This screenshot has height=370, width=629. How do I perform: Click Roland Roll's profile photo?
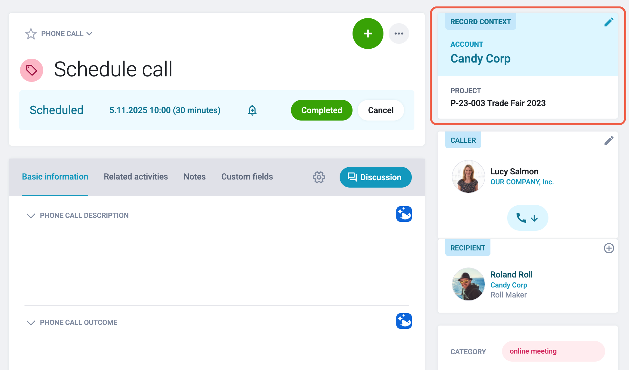tap(468, 284)
